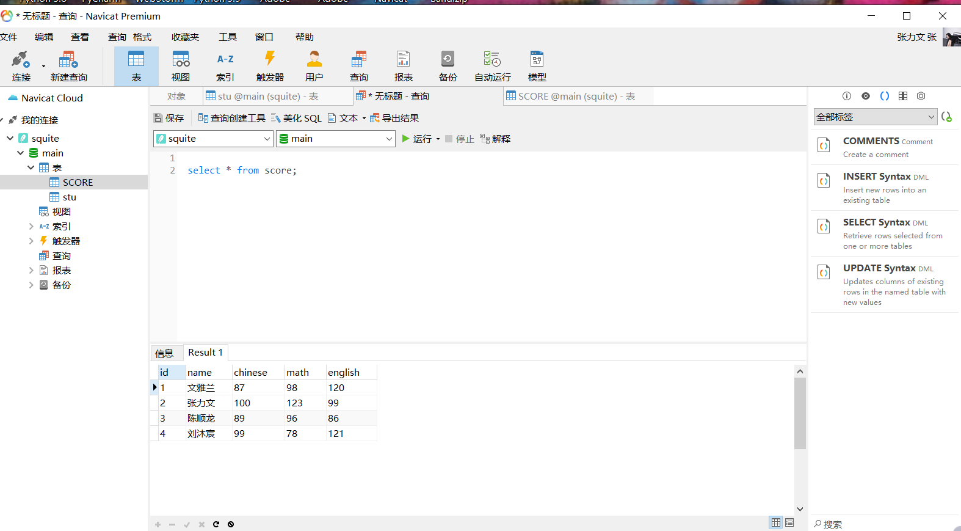Collapse the squite connection tree node
This screenshot has height=531, width=961.
click(10, 139)
